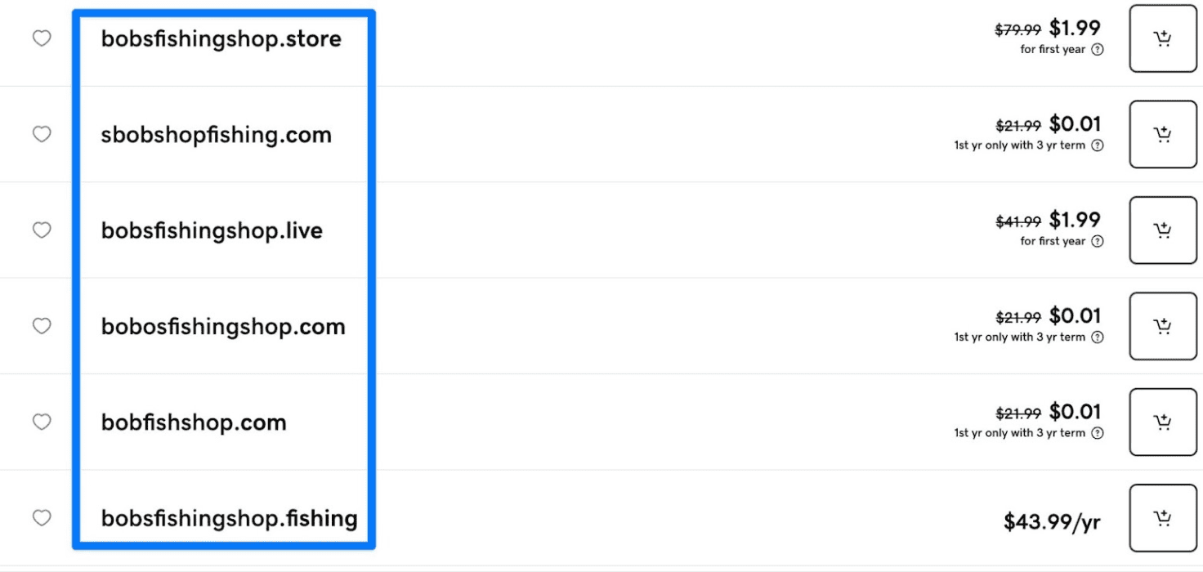Open the pricing explanation for bobfishshop.com
This screenshot has height=572, width=1203.
pyautogui.click(x=1098, y=433)
